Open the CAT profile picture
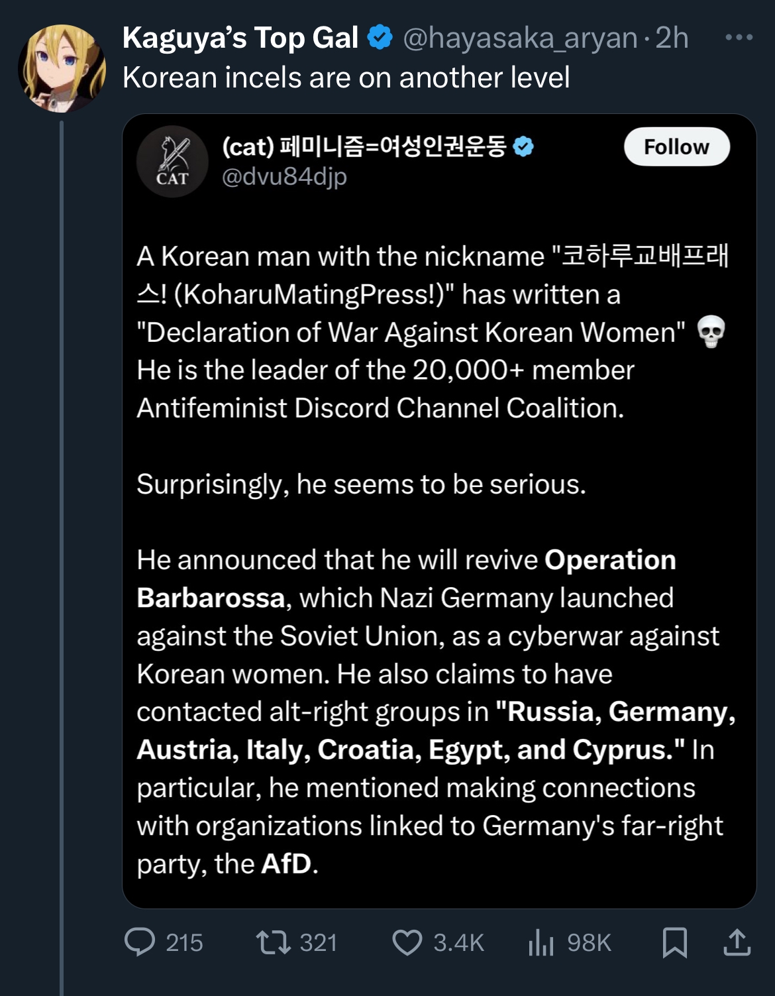This screenshot has height=996, width=775. 172,162
